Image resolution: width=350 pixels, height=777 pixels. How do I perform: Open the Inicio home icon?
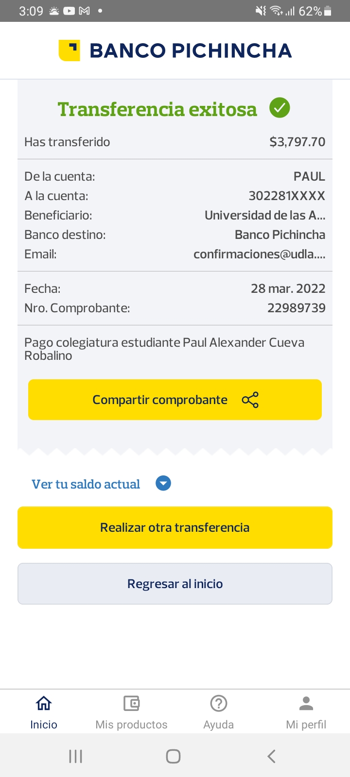coord(44,703)
